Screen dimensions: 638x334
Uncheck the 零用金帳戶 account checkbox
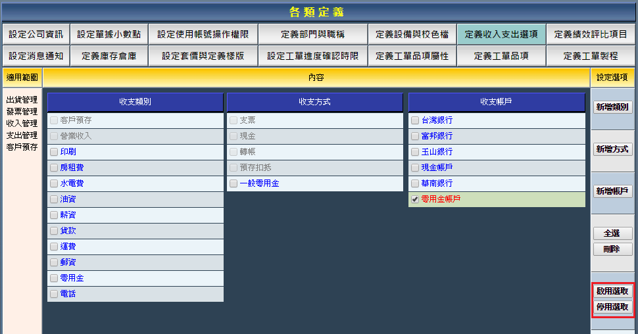415,199
